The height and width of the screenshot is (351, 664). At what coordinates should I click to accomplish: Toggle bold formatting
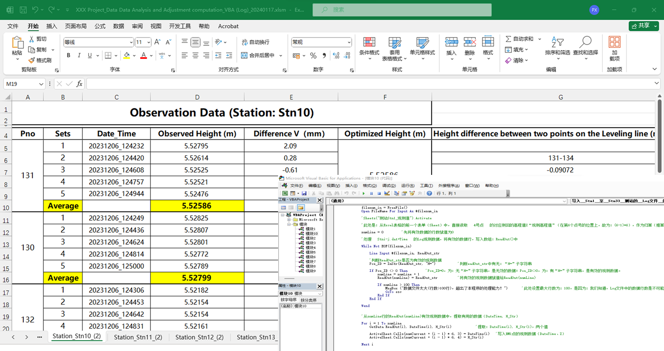click(68, 56)
